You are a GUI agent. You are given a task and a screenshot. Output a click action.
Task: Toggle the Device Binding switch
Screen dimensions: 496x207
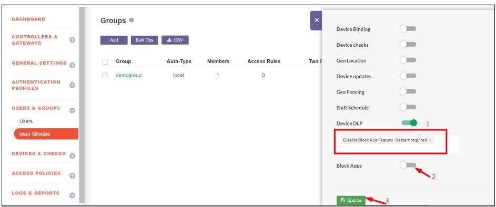click(x=408, y=29)
